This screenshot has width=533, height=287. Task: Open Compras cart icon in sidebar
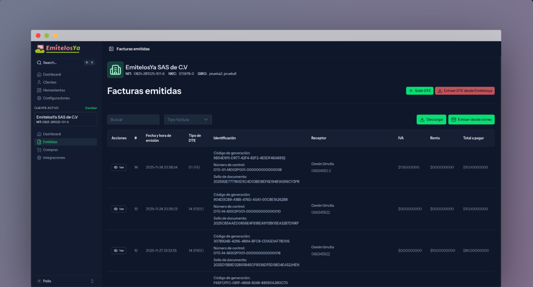[39, 150]
